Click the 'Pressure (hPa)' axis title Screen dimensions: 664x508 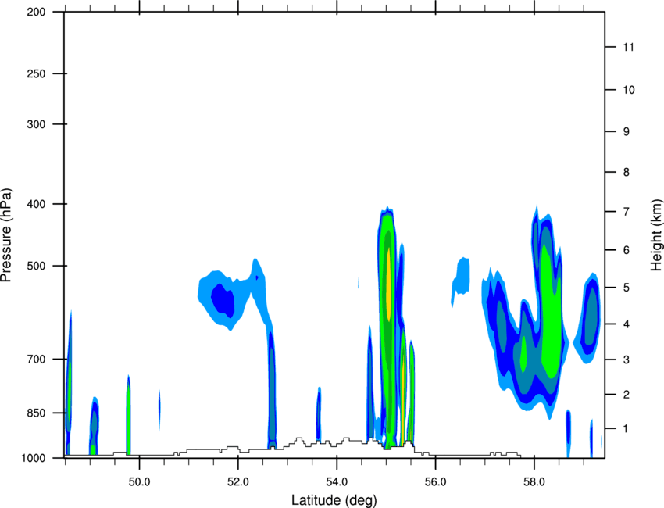point(6,234)
